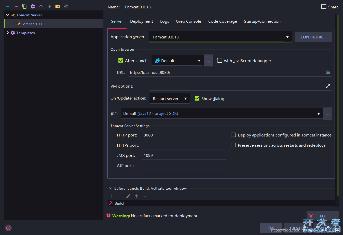The image size is (343, 235).
Task: Open the Logs tab
Action: (164, 21)
